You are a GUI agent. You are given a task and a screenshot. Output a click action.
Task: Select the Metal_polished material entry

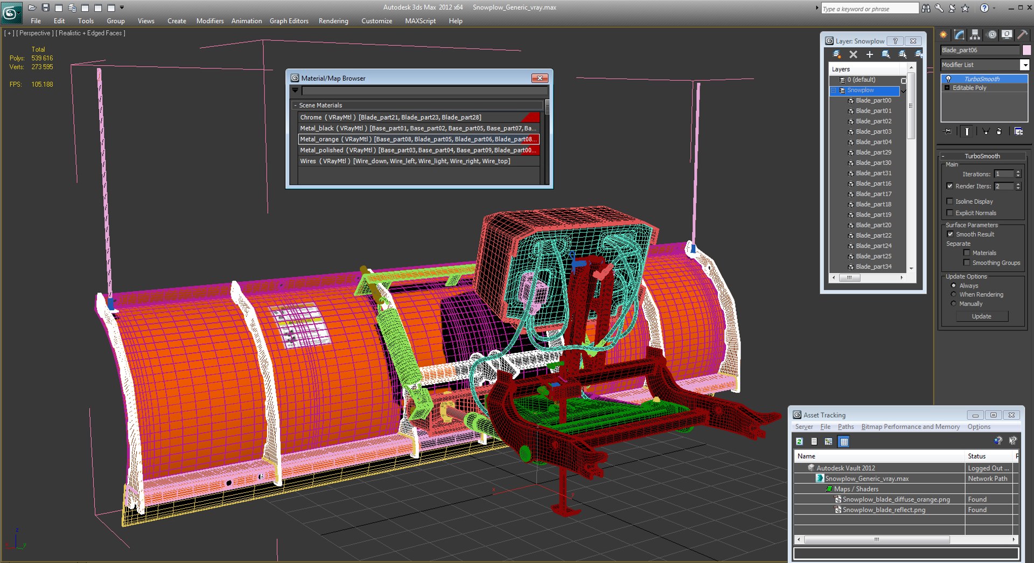click(418, 150)
